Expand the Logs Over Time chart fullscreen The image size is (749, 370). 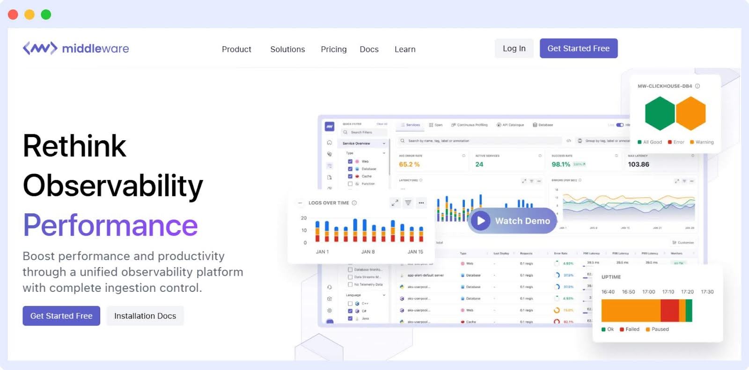click(395, 203)
